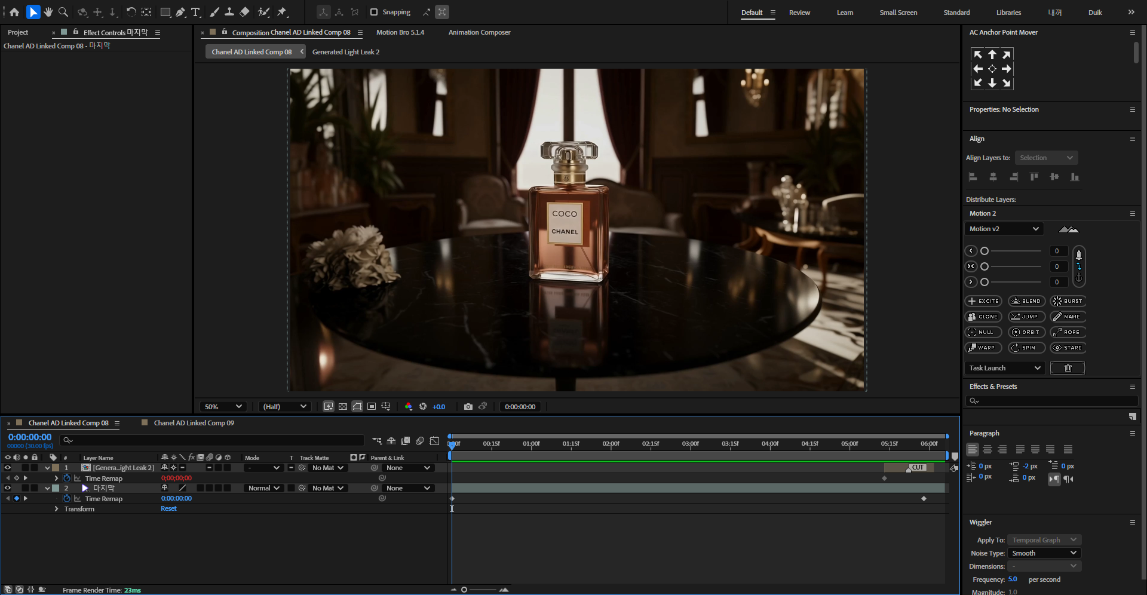Select the Rectangle shape tool
The width and height of the screenshot is (1147, 595).
(x=165, y=12)
